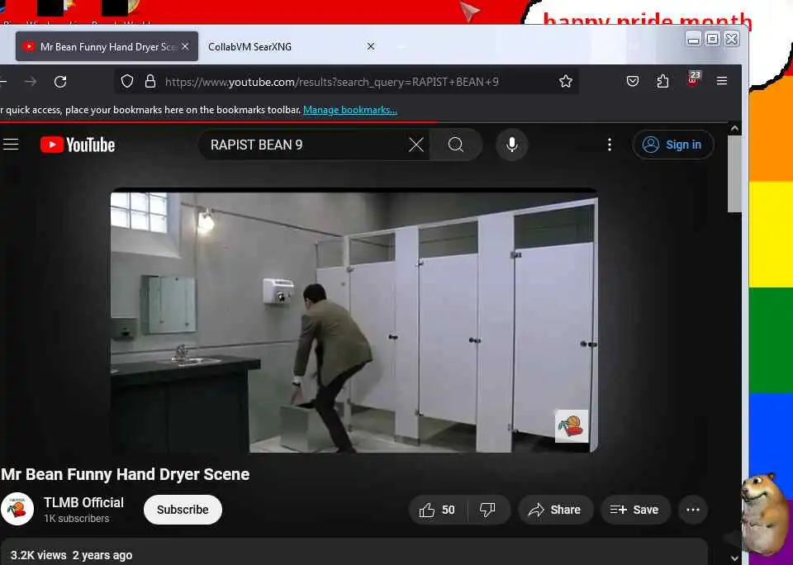Click the YouTube search box text

pyautogui.click(x=256, y=145)
